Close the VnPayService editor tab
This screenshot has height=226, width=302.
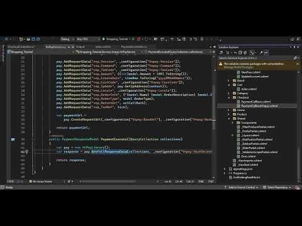coord(73,47)
